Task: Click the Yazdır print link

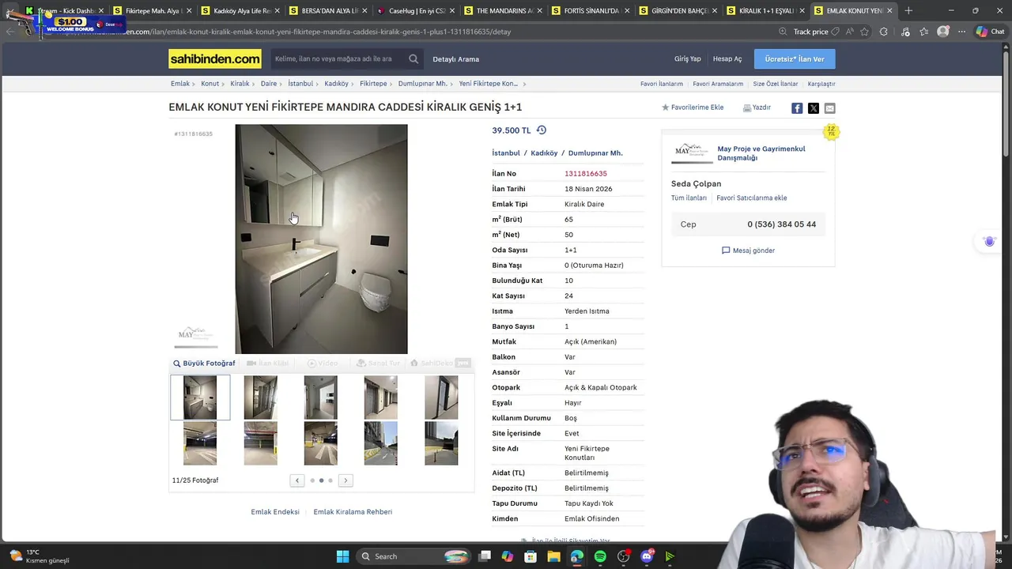Action: pos(757,107)
